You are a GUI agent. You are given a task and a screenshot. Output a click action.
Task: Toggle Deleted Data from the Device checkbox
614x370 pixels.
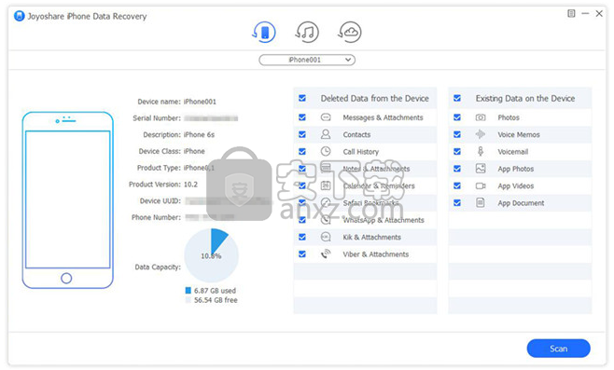302,98
